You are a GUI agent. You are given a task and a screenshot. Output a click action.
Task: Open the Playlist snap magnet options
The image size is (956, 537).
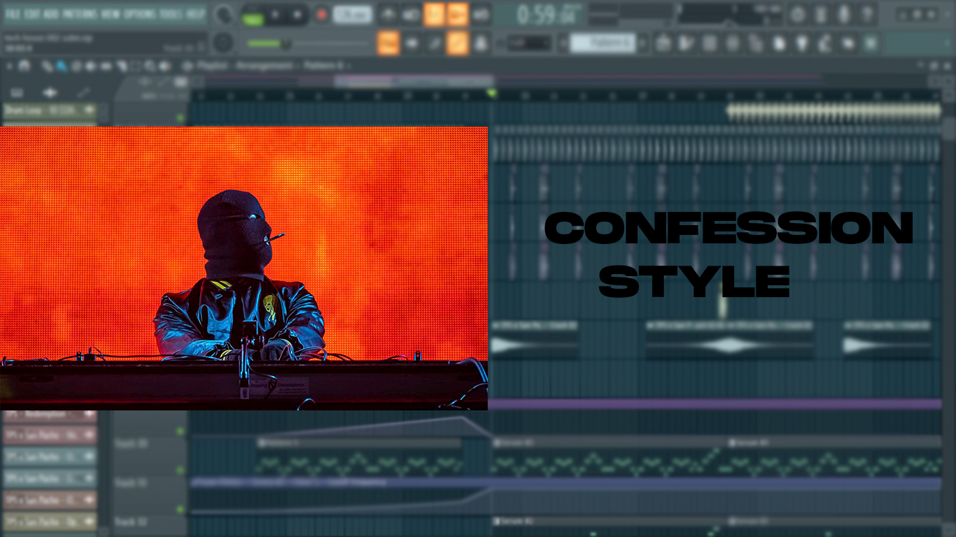tap(24, 66)
